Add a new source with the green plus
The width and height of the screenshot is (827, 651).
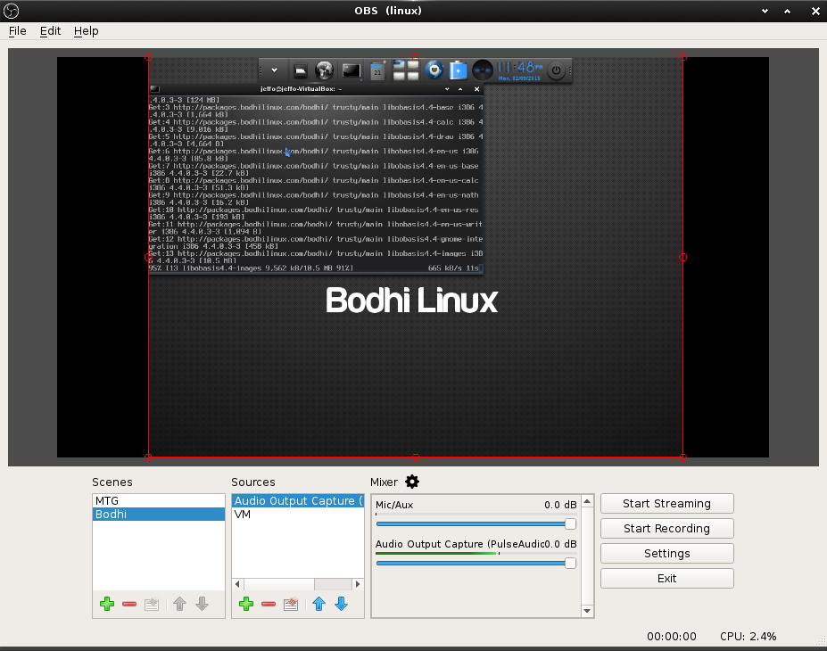click(x=246, y=604)
